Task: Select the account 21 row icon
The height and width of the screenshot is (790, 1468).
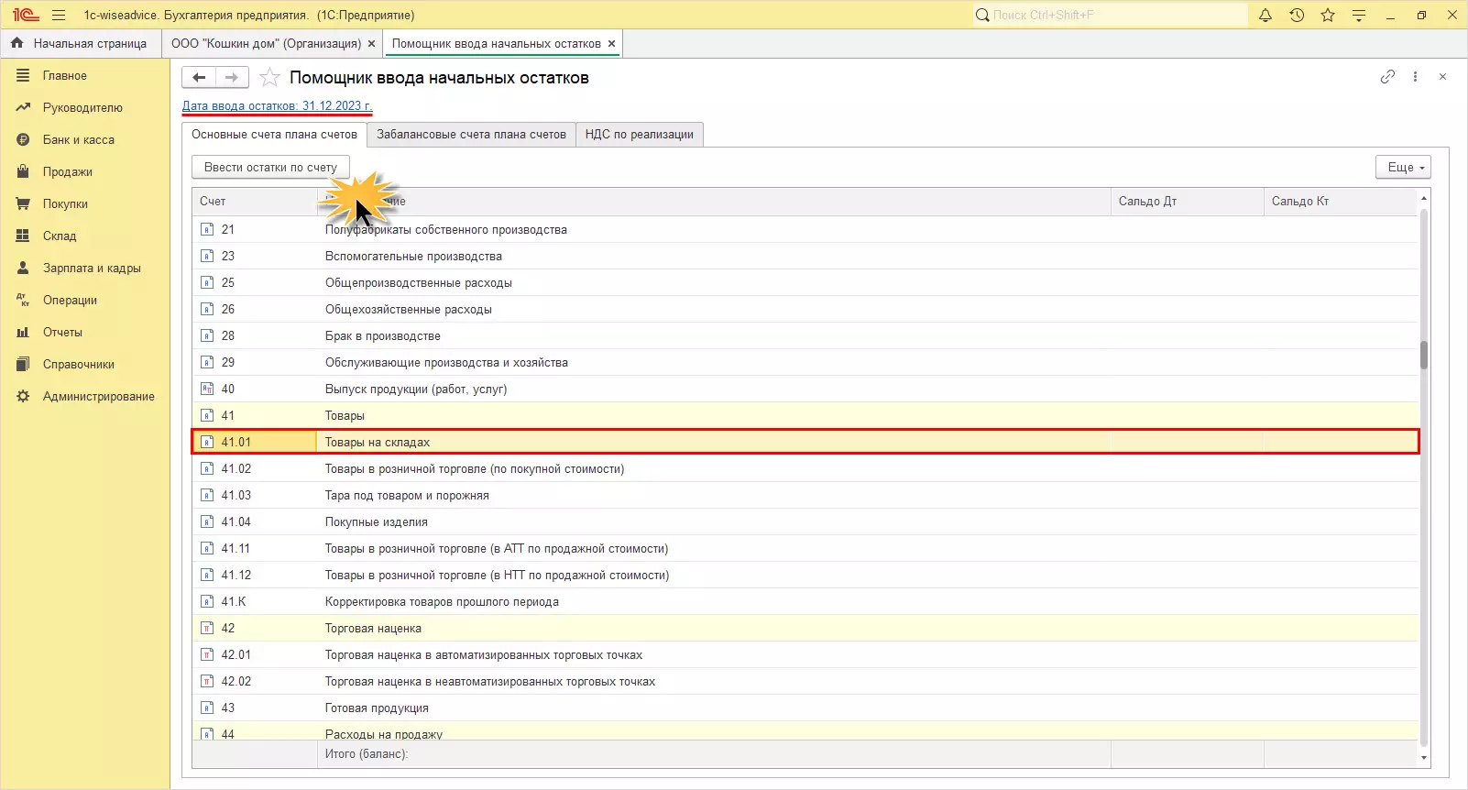Action: click(x=207, y=230)
